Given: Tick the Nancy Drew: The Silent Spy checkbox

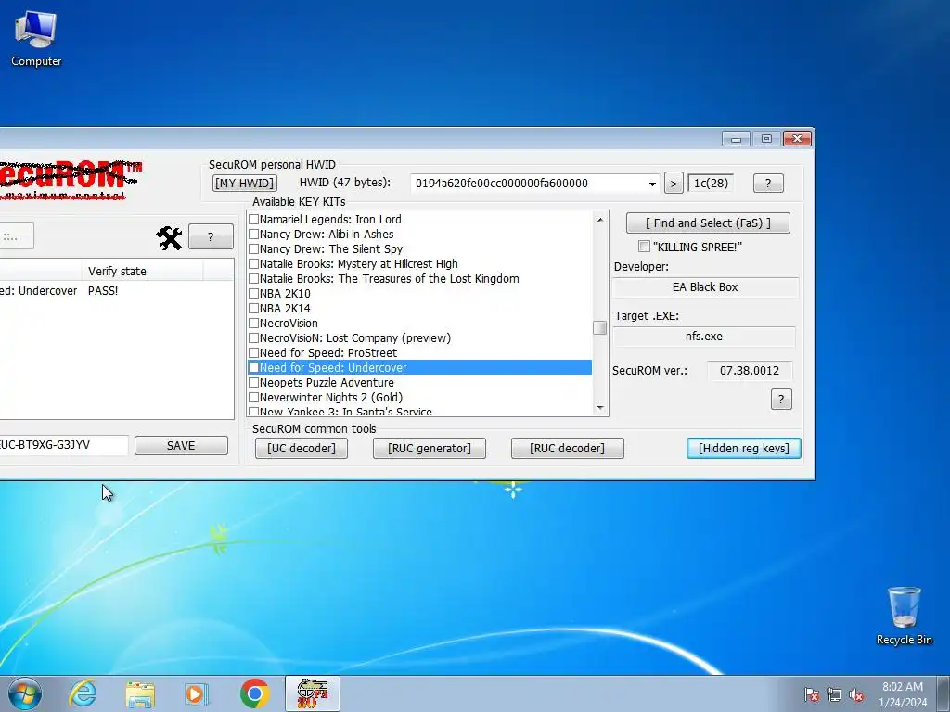Looking at the screenshot, I should click(x=254, y=248).
